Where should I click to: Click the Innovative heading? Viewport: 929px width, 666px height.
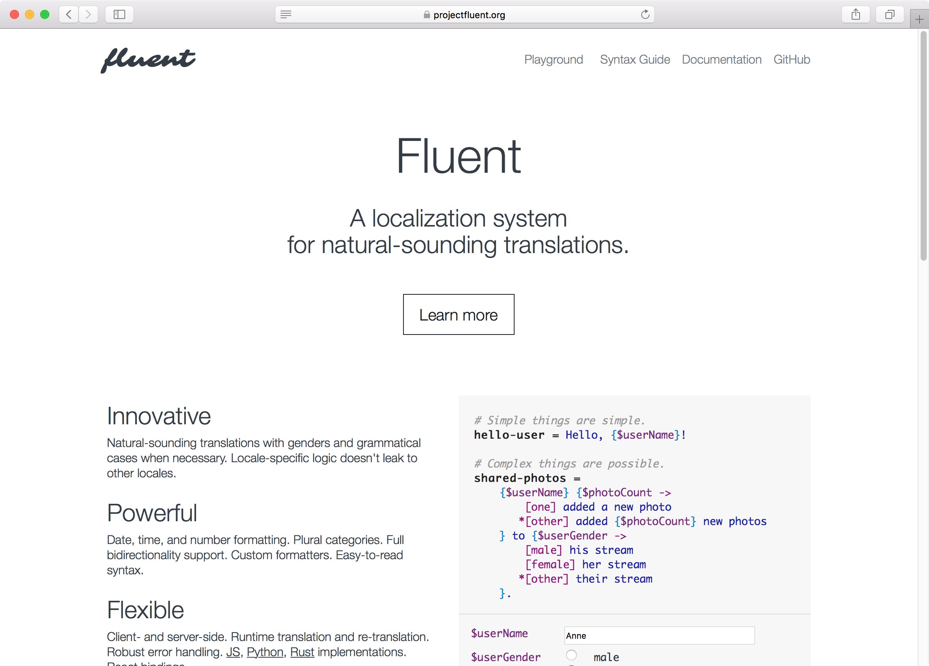159,416
